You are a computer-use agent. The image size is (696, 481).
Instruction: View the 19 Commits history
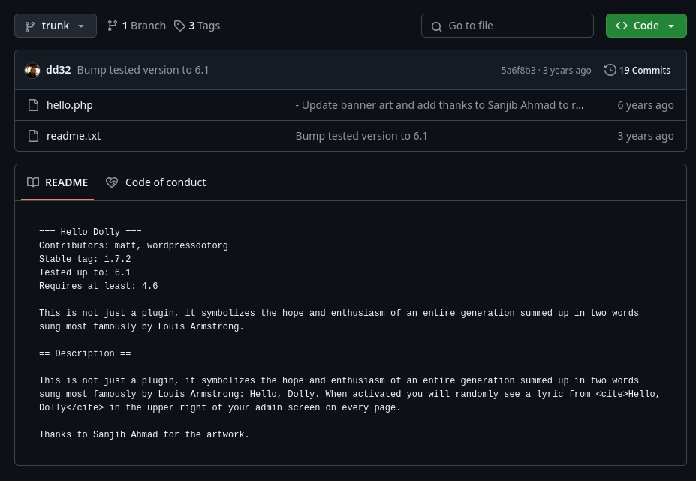644,70
